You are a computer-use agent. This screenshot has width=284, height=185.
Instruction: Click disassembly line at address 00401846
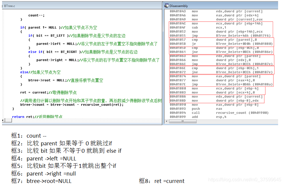(214, 15)
